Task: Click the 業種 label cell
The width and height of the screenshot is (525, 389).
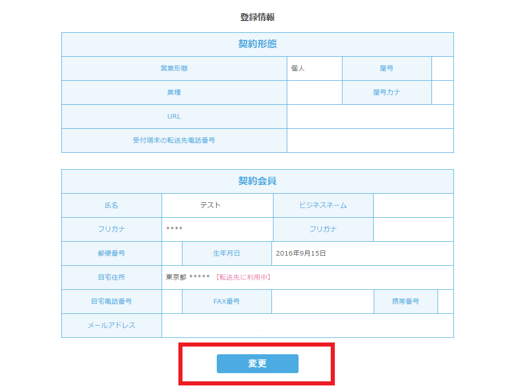Action: point(174,93)
